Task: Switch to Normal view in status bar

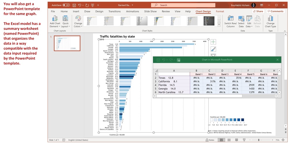Action: 221,140
